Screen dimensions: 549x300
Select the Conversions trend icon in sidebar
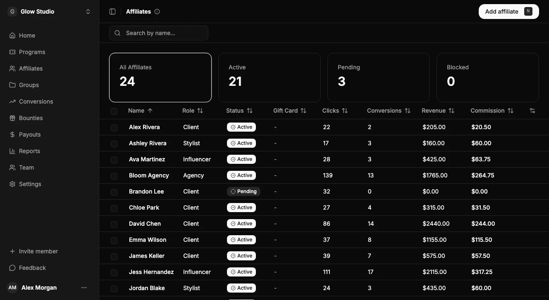(12, 102)
